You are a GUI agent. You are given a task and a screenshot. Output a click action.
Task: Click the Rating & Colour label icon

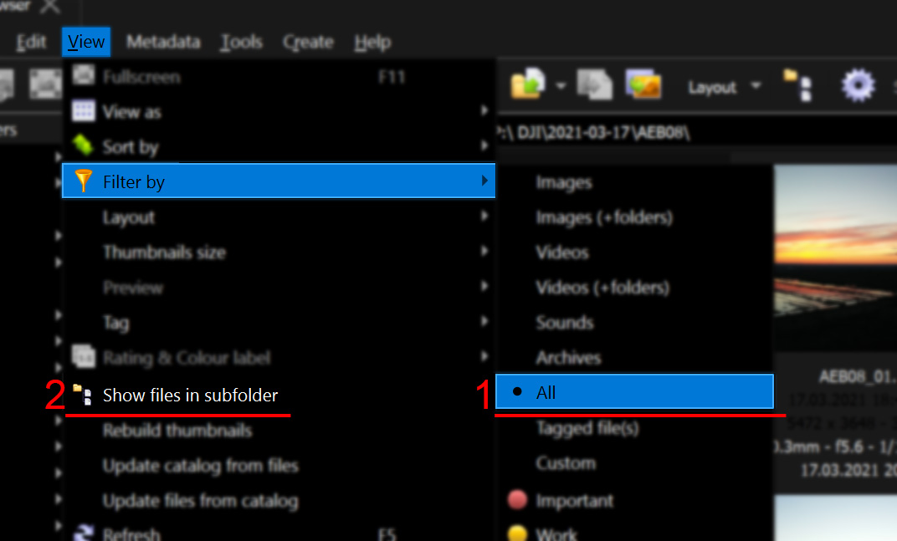[x=84, y=357]
